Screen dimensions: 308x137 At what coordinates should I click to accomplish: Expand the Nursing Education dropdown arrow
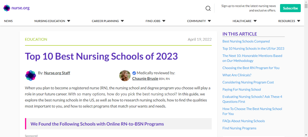pyautogui.click(x=68, y=21)
